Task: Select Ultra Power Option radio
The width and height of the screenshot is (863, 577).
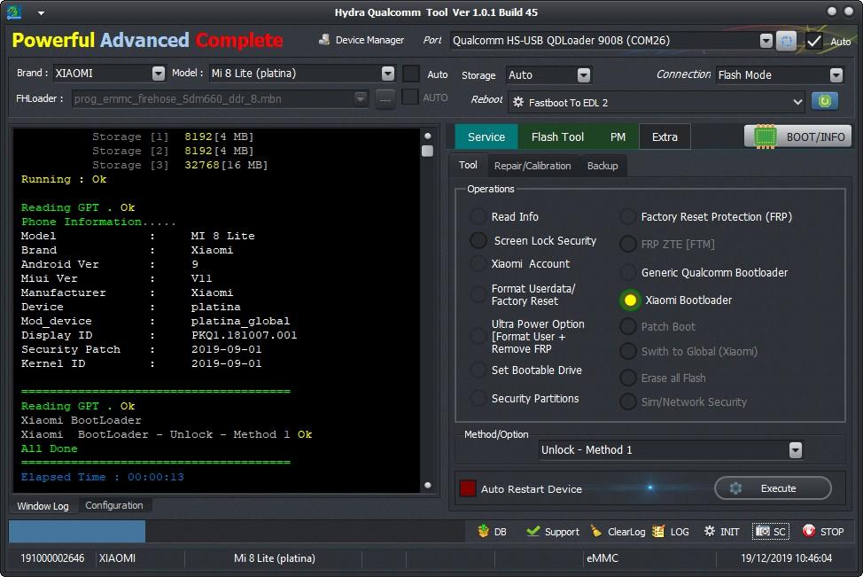Action: pyautogui.click(x=478, y=336)
